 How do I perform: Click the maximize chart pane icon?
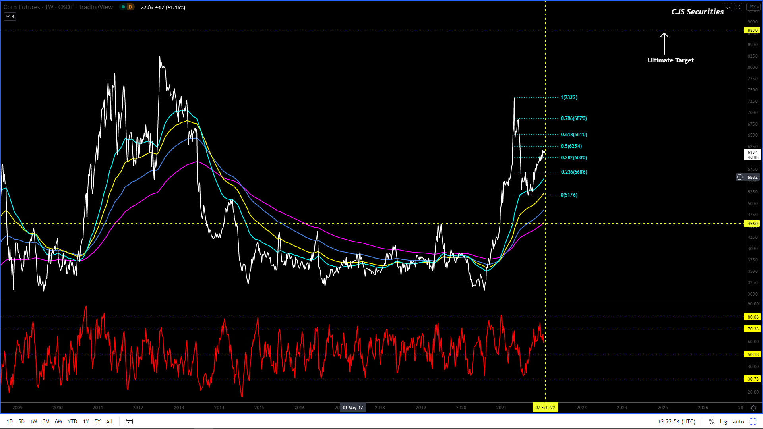click(x=738, y=7)
